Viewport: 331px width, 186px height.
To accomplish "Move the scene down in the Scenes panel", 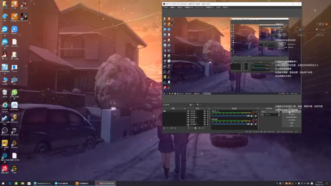I will (x=175, y=128).
